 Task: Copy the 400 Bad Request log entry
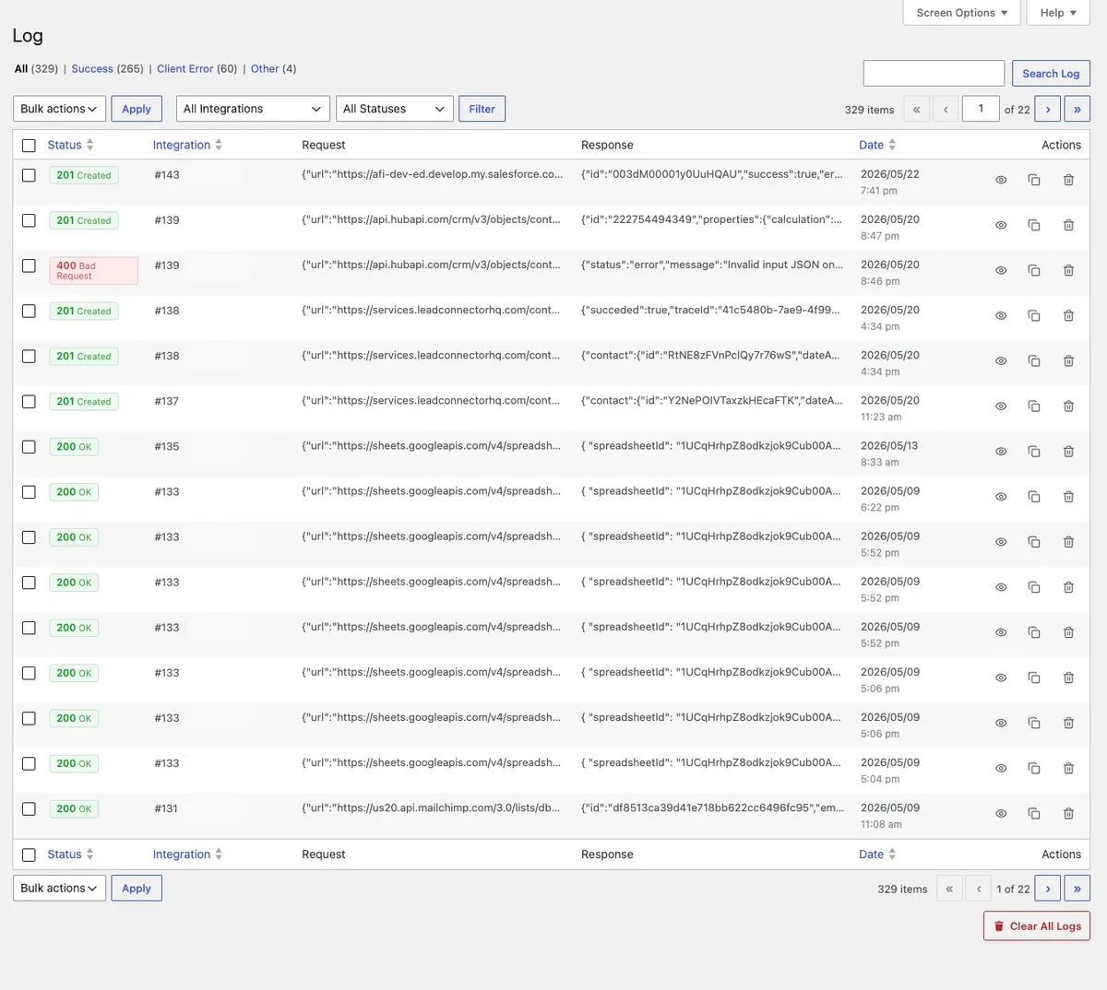[x=1034, y=270]
